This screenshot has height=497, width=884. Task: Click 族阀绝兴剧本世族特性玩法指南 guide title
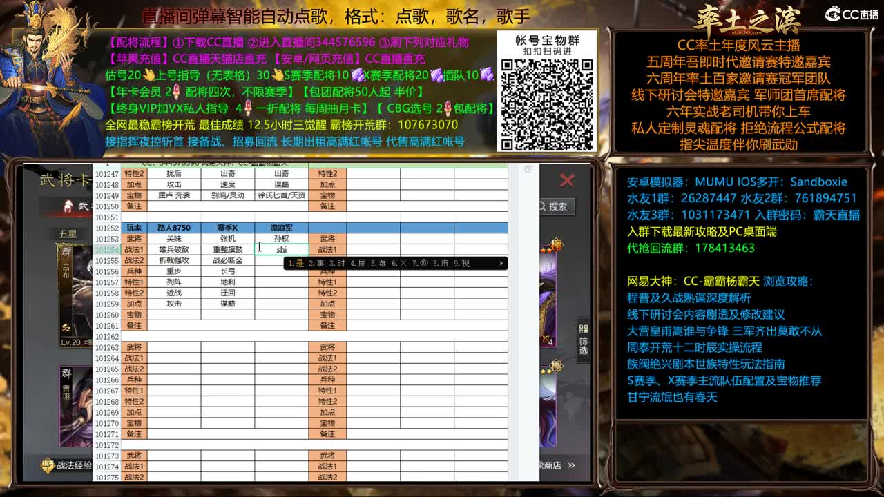point(705,364)
